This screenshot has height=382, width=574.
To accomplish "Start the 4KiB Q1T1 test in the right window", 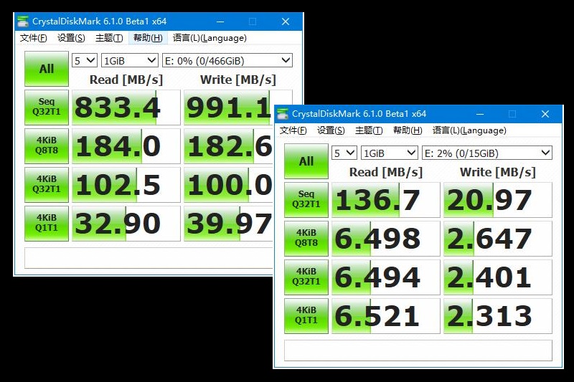I will pos(306,316).
